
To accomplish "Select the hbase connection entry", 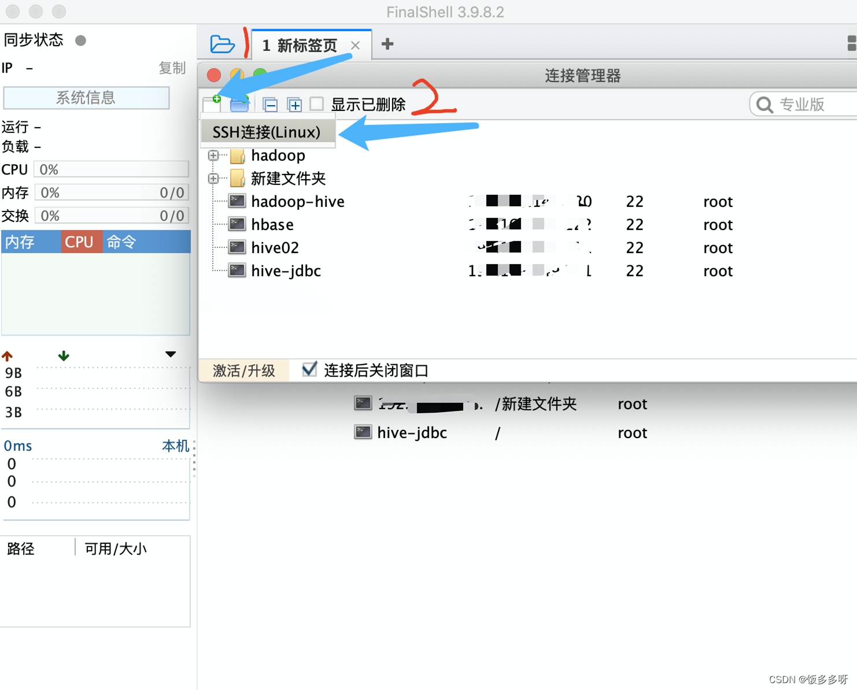I will [272, 225].
